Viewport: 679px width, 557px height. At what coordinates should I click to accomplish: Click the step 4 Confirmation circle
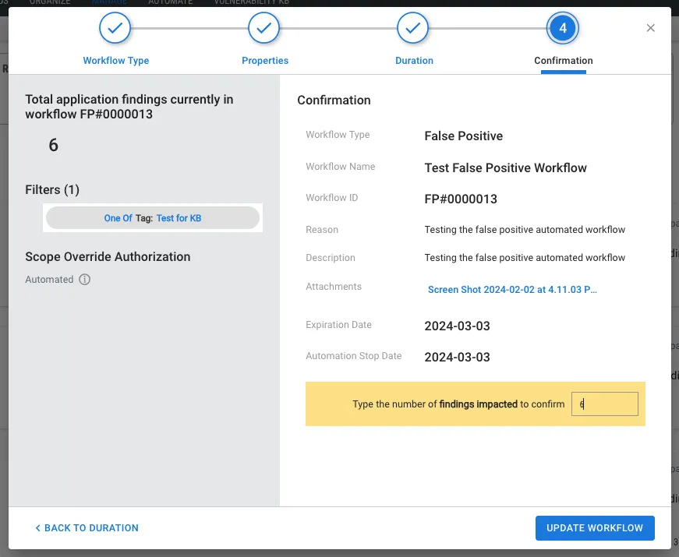[x=563, y=28]
